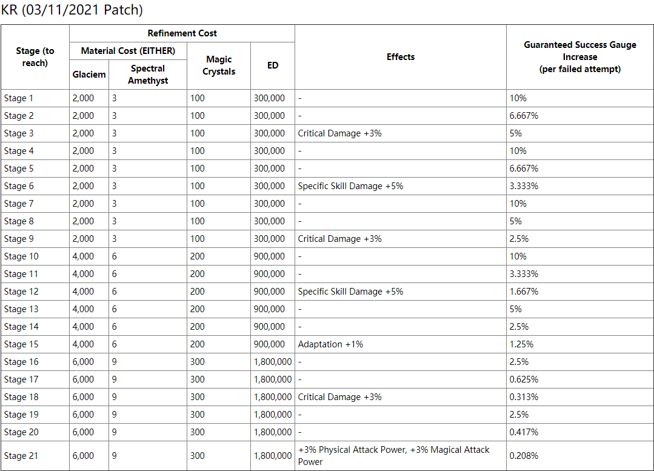This screenshot has width=654, height=471.
Task: Click the 1.667% gauge value
Action: 524,292
